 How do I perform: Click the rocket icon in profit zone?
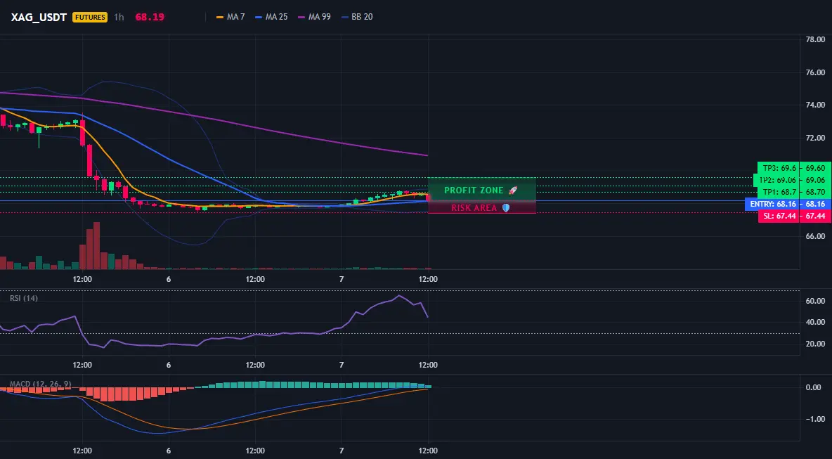tap(512, 190)
